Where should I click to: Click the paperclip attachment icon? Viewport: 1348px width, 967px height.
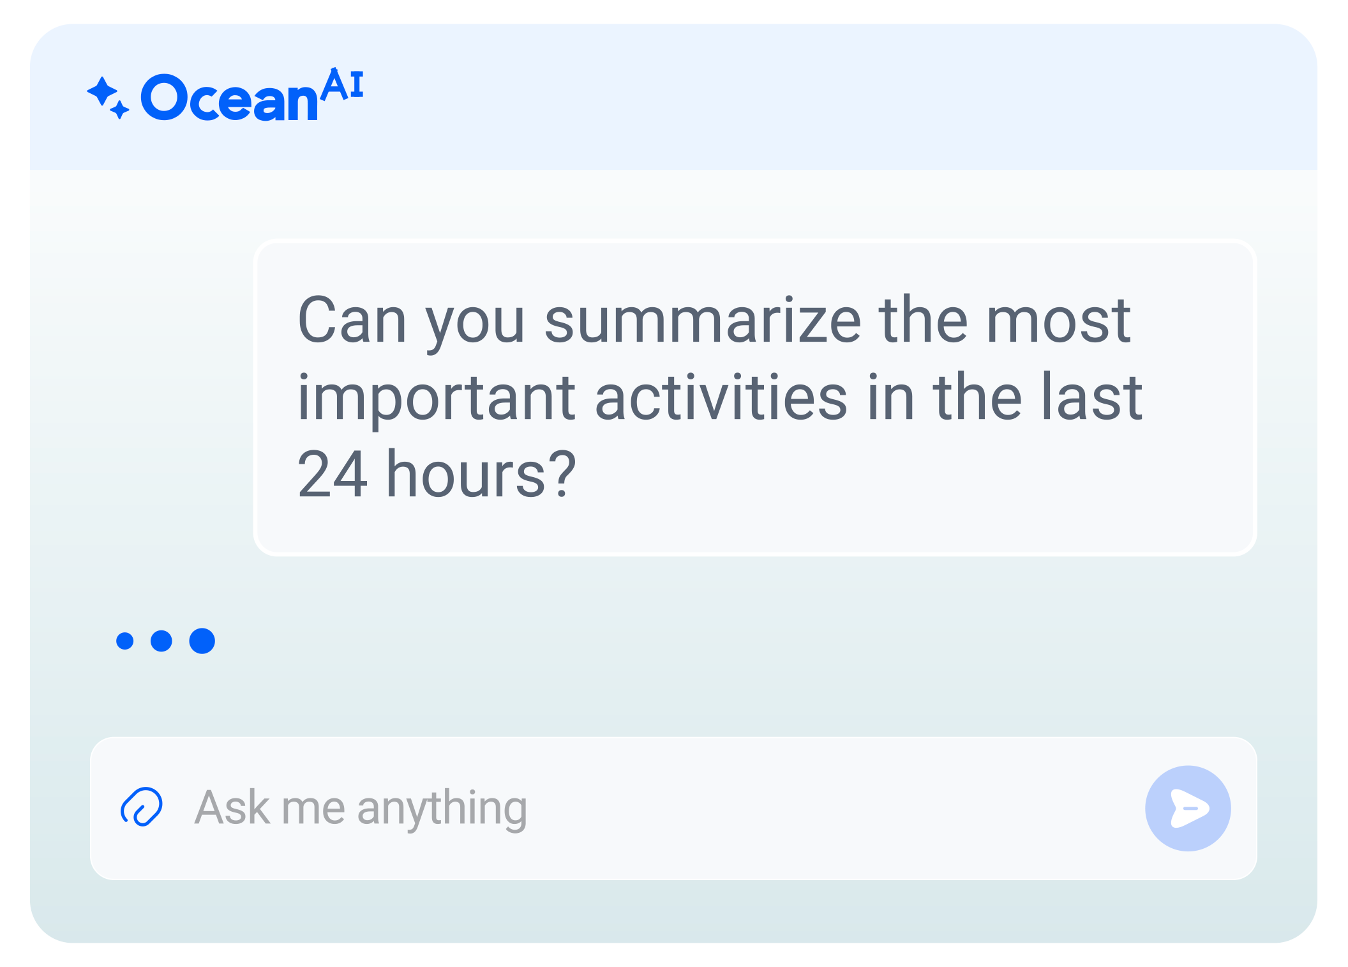pos(142,807)
